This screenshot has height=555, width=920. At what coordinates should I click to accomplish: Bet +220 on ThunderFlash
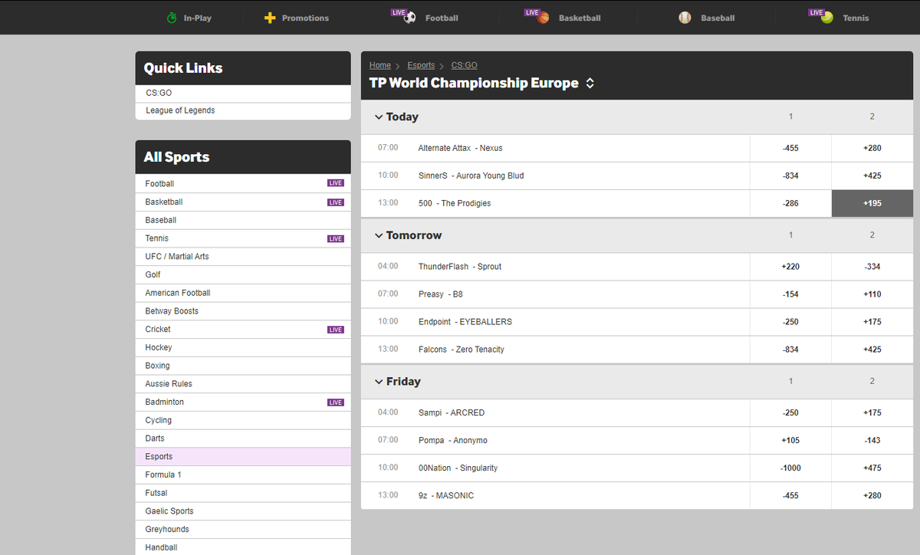point(790,267)
